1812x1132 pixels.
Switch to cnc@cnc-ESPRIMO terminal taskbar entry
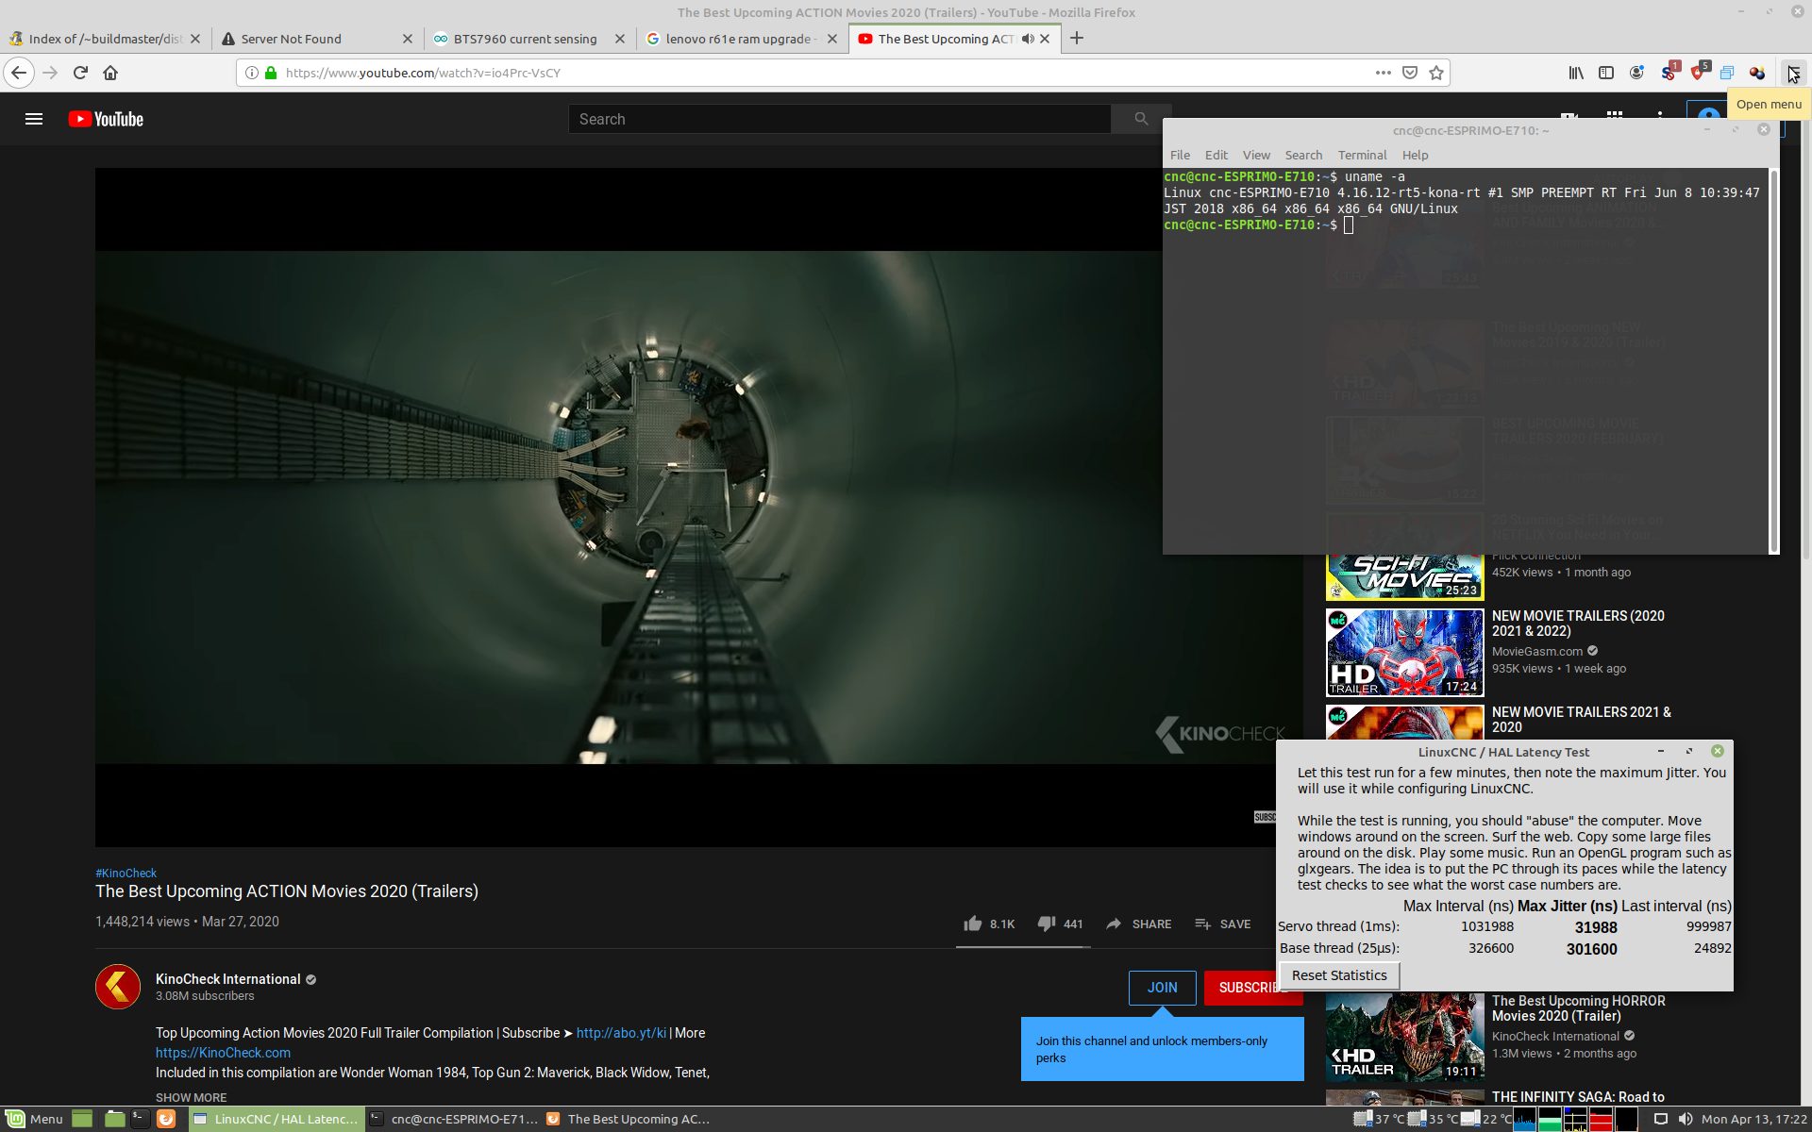[453, 1119]
